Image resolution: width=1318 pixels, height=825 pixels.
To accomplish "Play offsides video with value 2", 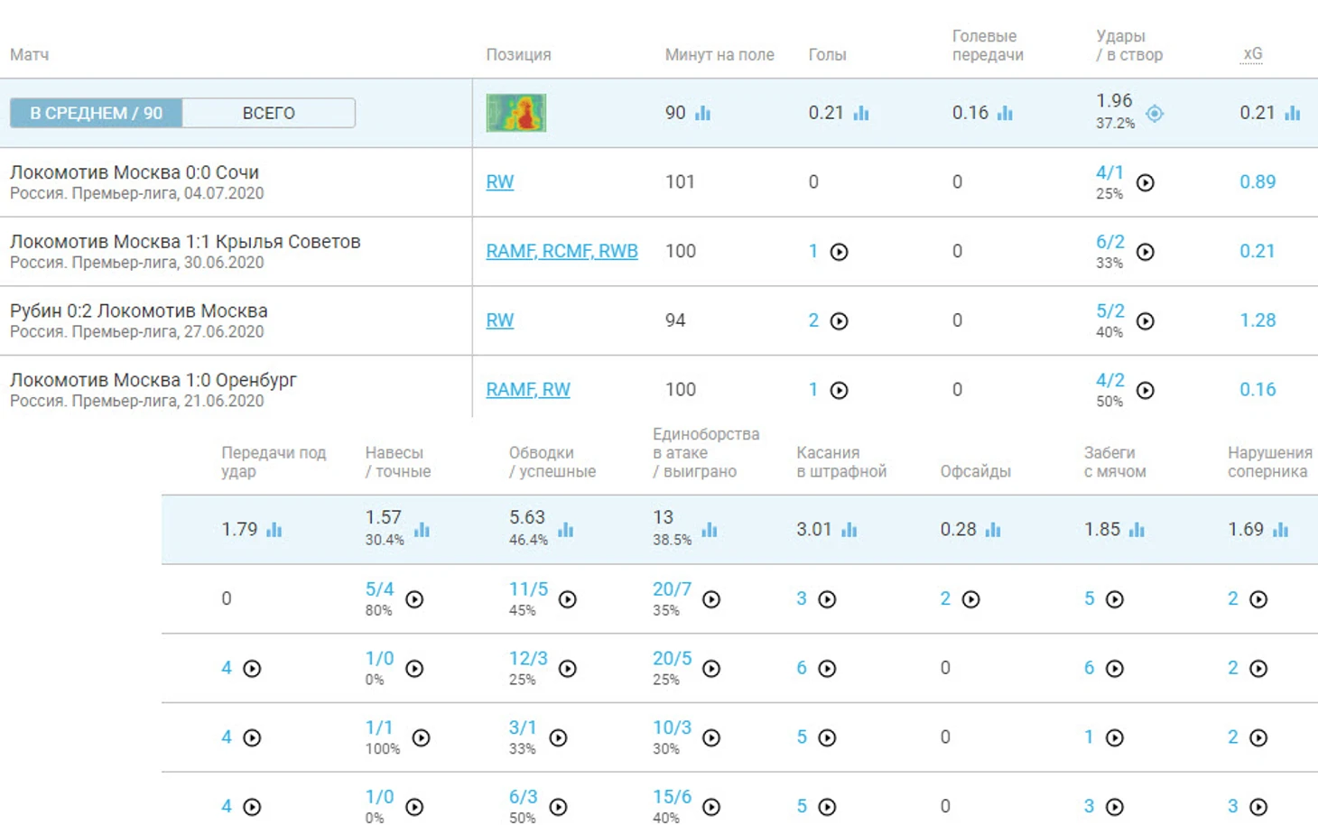I will tap(970, 599).
